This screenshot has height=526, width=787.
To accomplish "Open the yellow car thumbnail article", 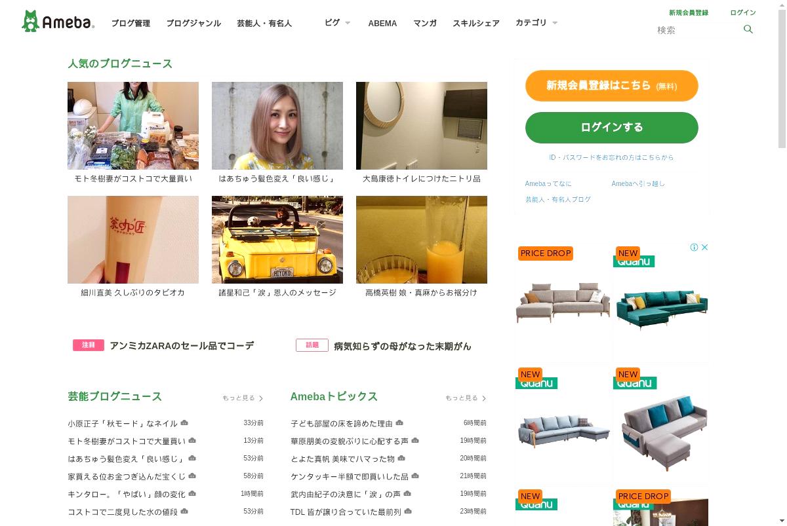I will coord(277,240).
